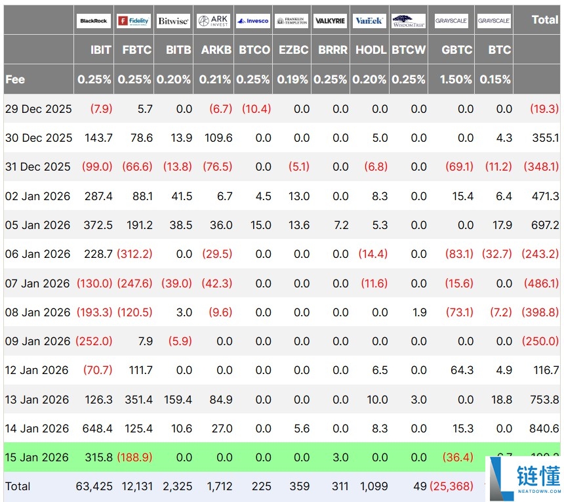Image resolution: width=564 pixels, height=502 pixels.
Task: Open the Franklin Templeton logo
Action: pos(292,21)
